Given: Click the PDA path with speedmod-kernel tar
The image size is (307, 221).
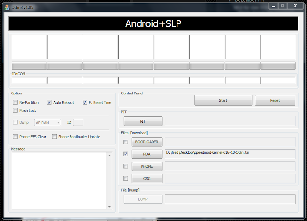Looking at the screenshot, I should [x=230, y=154].
